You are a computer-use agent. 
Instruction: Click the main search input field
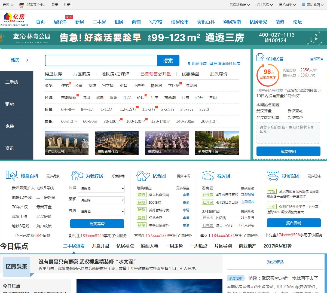click(101, 60)
